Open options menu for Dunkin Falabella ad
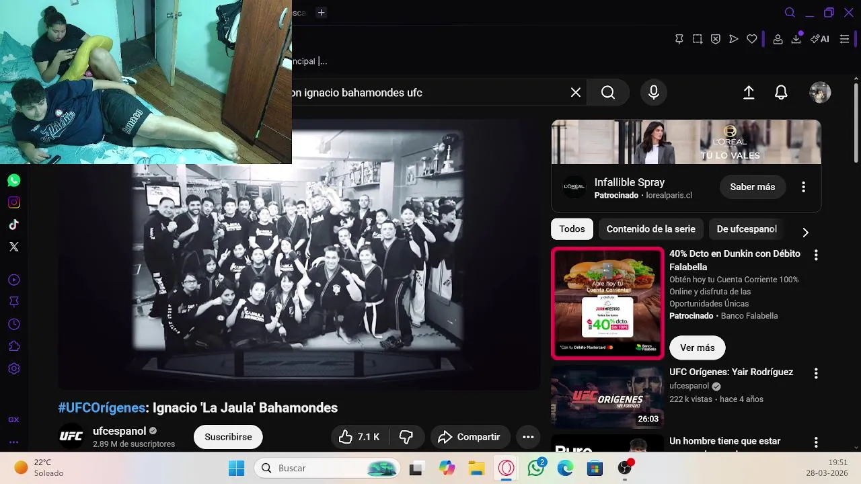The image size is (861, 484). 816,255
